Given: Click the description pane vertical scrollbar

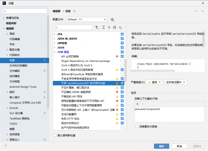Looking at the screenshot, I should [x=204, y=39].
